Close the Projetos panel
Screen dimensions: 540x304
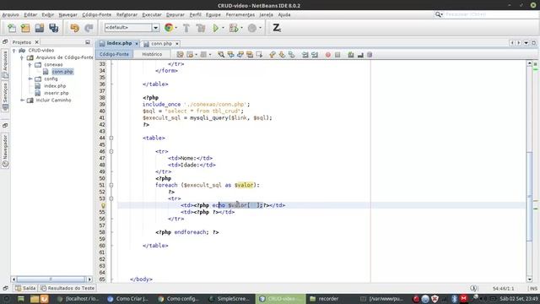pyautogui.click(x=37, y=42)
